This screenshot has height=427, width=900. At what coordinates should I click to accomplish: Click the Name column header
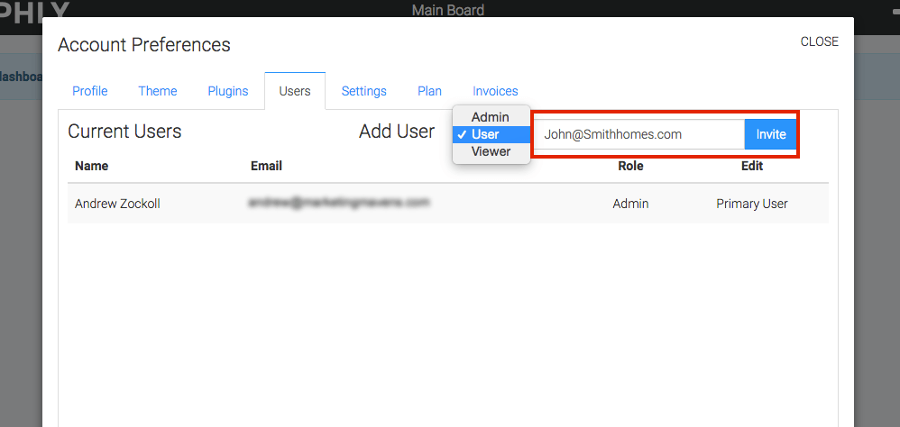92,167
